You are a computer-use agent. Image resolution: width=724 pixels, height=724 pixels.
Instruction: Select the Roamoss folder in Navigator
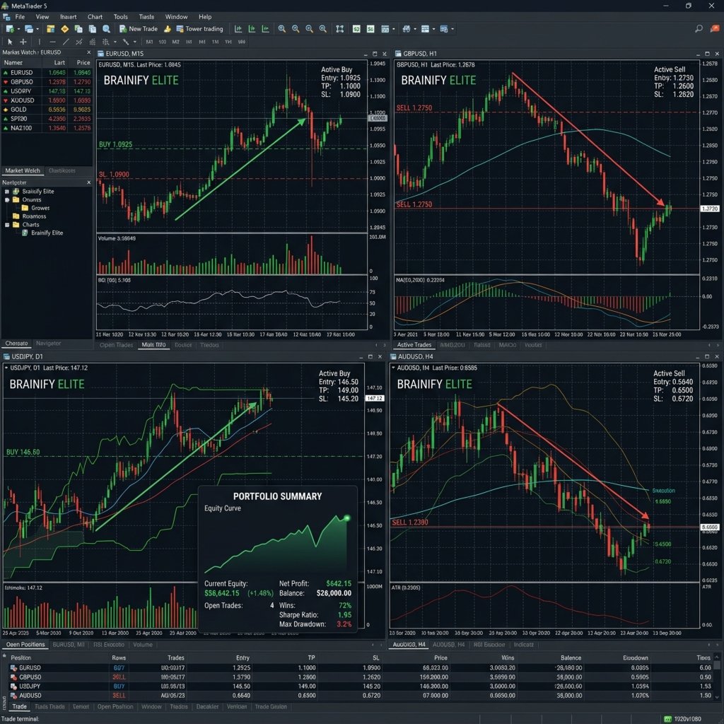click(30, 216)
